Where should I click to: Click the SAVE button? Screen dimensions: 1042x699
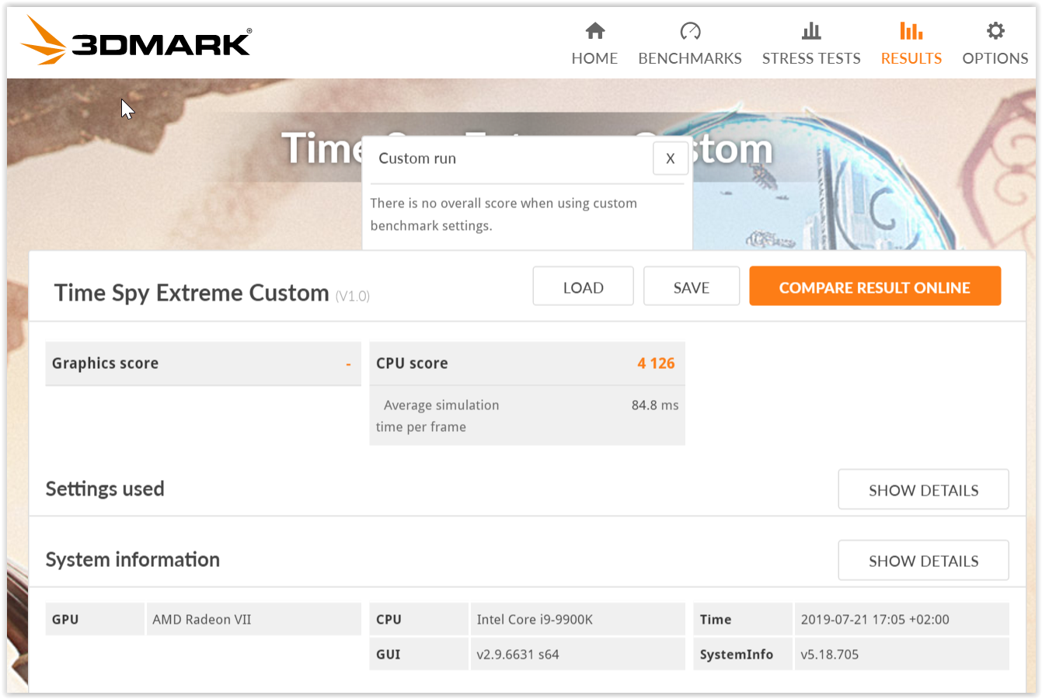(x=691, y=287)
